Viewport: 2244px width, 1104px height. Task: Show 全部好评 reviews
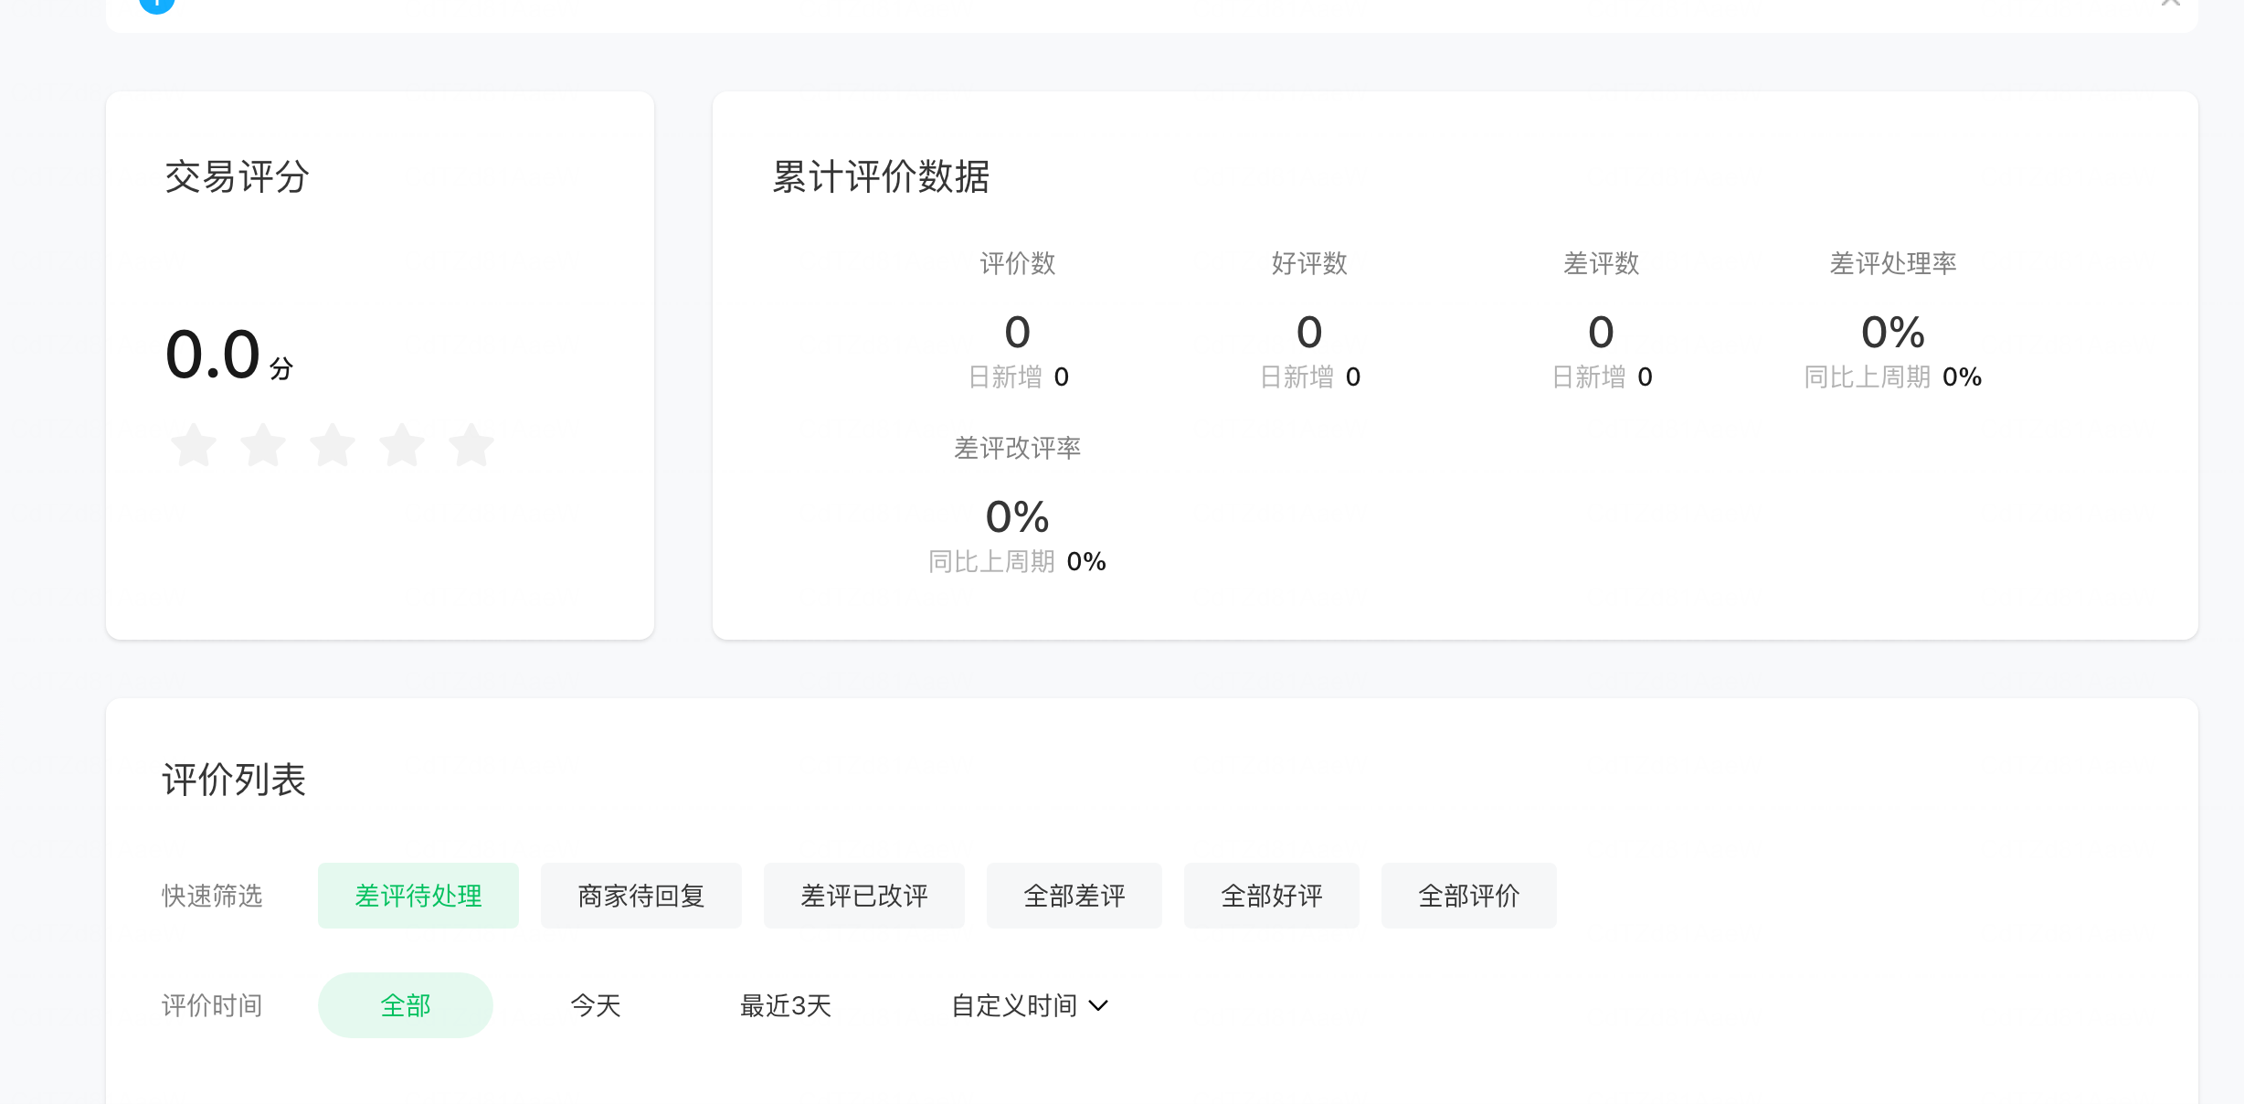[1272, 896]
